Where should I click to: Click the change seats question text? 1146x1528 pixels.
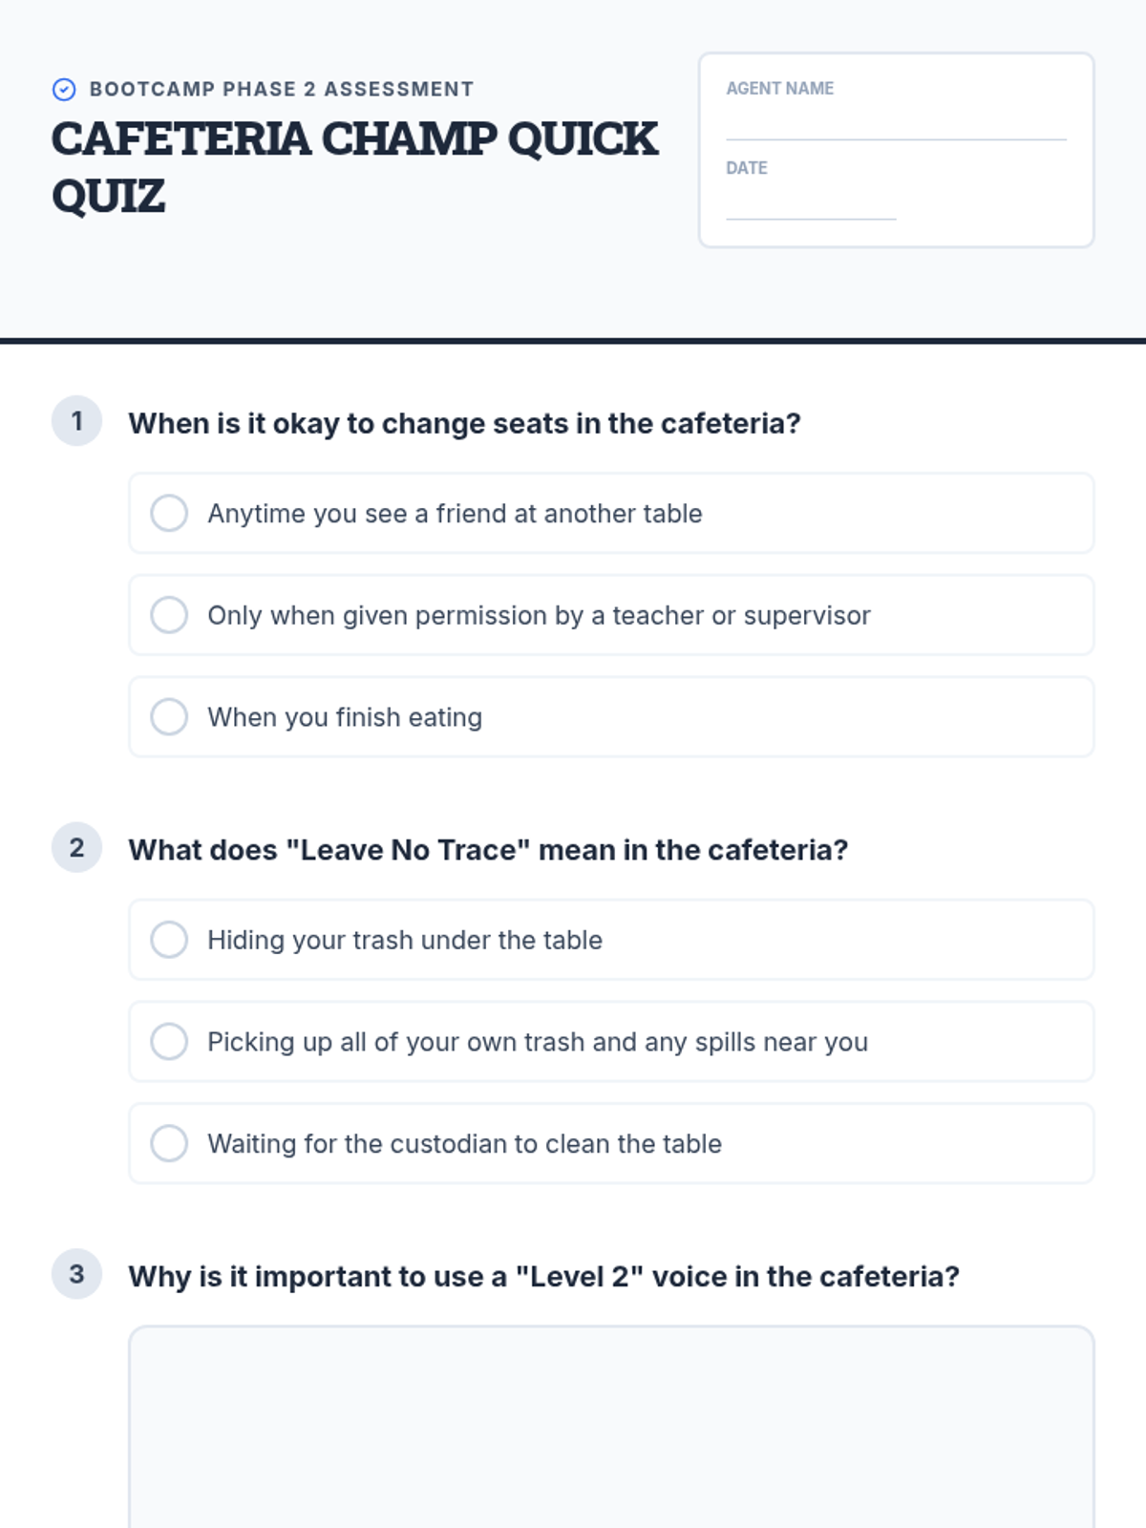click(x=464, y=423)
